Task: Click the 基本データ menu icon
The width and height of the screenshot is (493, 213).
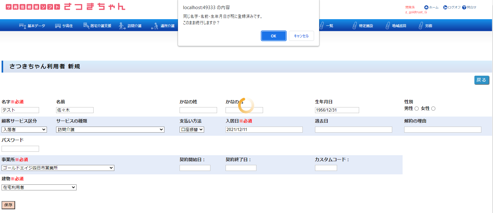Action: 22,26
